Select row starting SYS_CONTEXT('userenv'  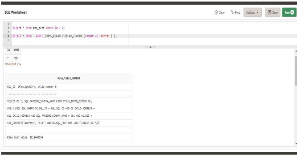[x=69, y=123]
